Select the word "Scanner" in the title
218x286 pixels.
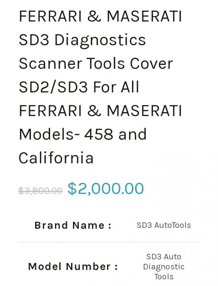point(50,63)
